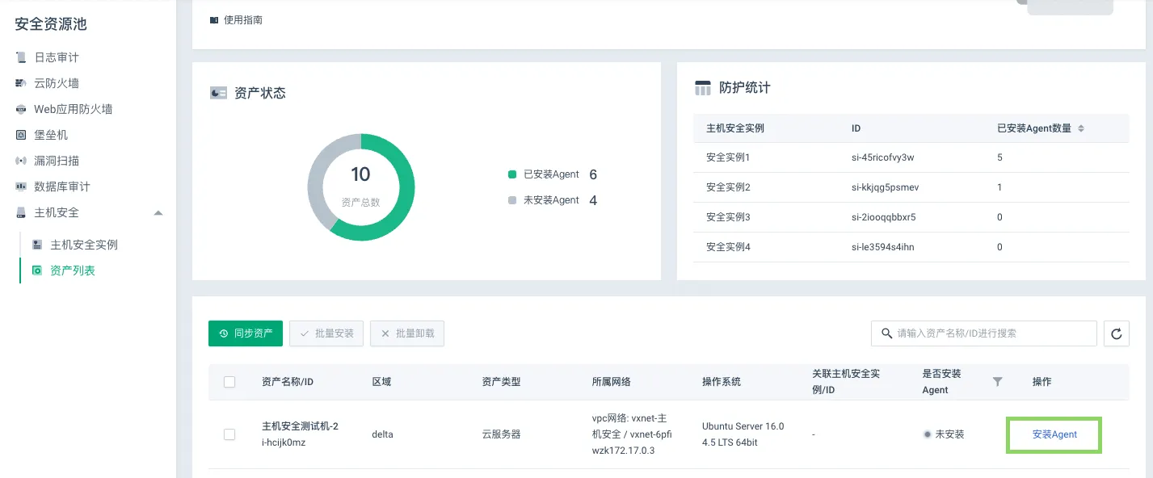Click the 数据库审计 sidebar icon
Viewport: 1153px width, 478px height.
click(21, 187)
